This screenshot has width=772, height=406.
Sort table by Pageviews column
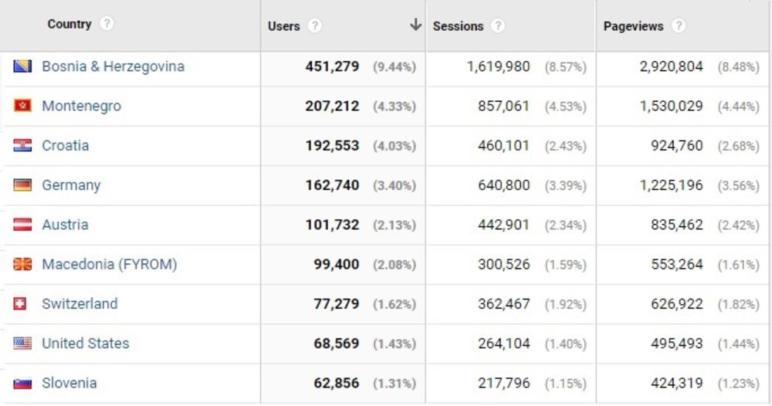(633, 26)
